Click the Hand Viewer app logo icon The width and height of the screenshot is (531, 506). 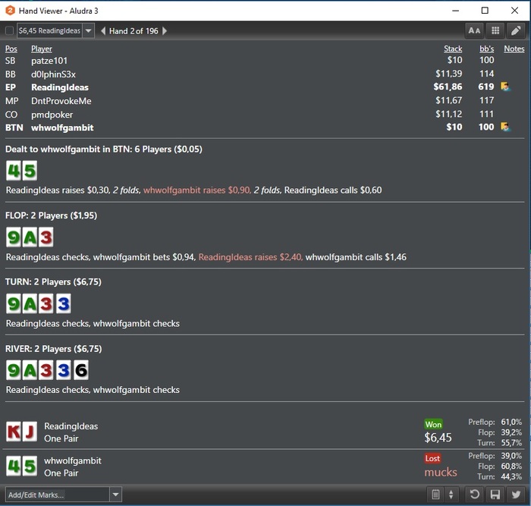pyautogui.click(x=10, y=11)
